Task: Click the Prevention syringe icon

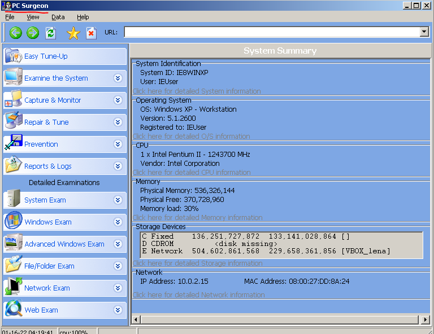Action: pyautogui.click(x=14, y=142)
